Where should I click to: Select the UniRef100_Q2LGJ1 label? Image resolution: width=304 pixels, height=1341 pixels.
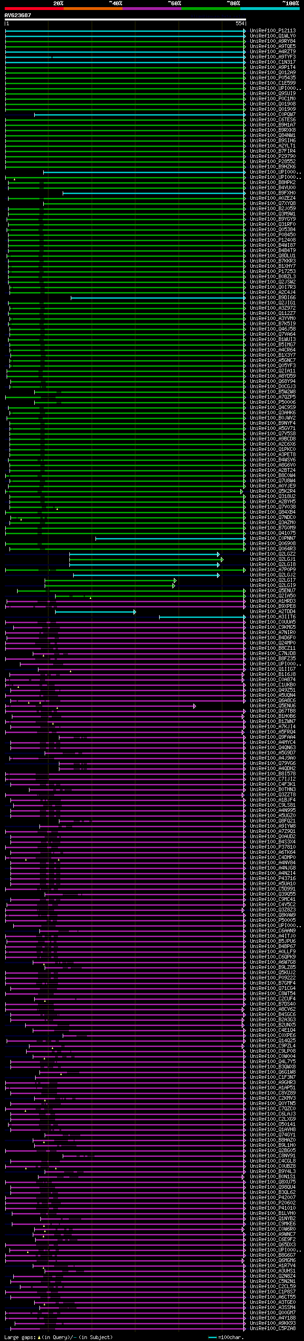click(273, 559)
